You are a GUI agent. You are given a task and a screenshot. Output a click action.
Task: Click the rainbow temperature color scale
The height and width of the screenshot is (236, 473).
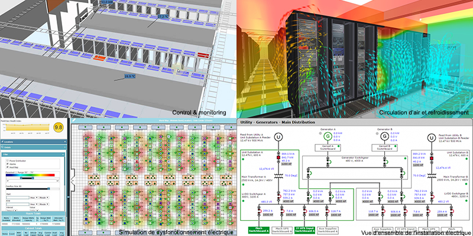[30, 175]
